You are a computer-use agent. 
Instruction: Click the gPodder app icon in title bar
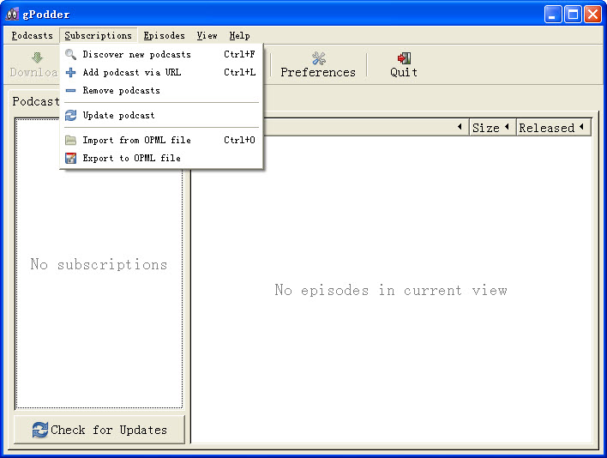click(13, 14)
